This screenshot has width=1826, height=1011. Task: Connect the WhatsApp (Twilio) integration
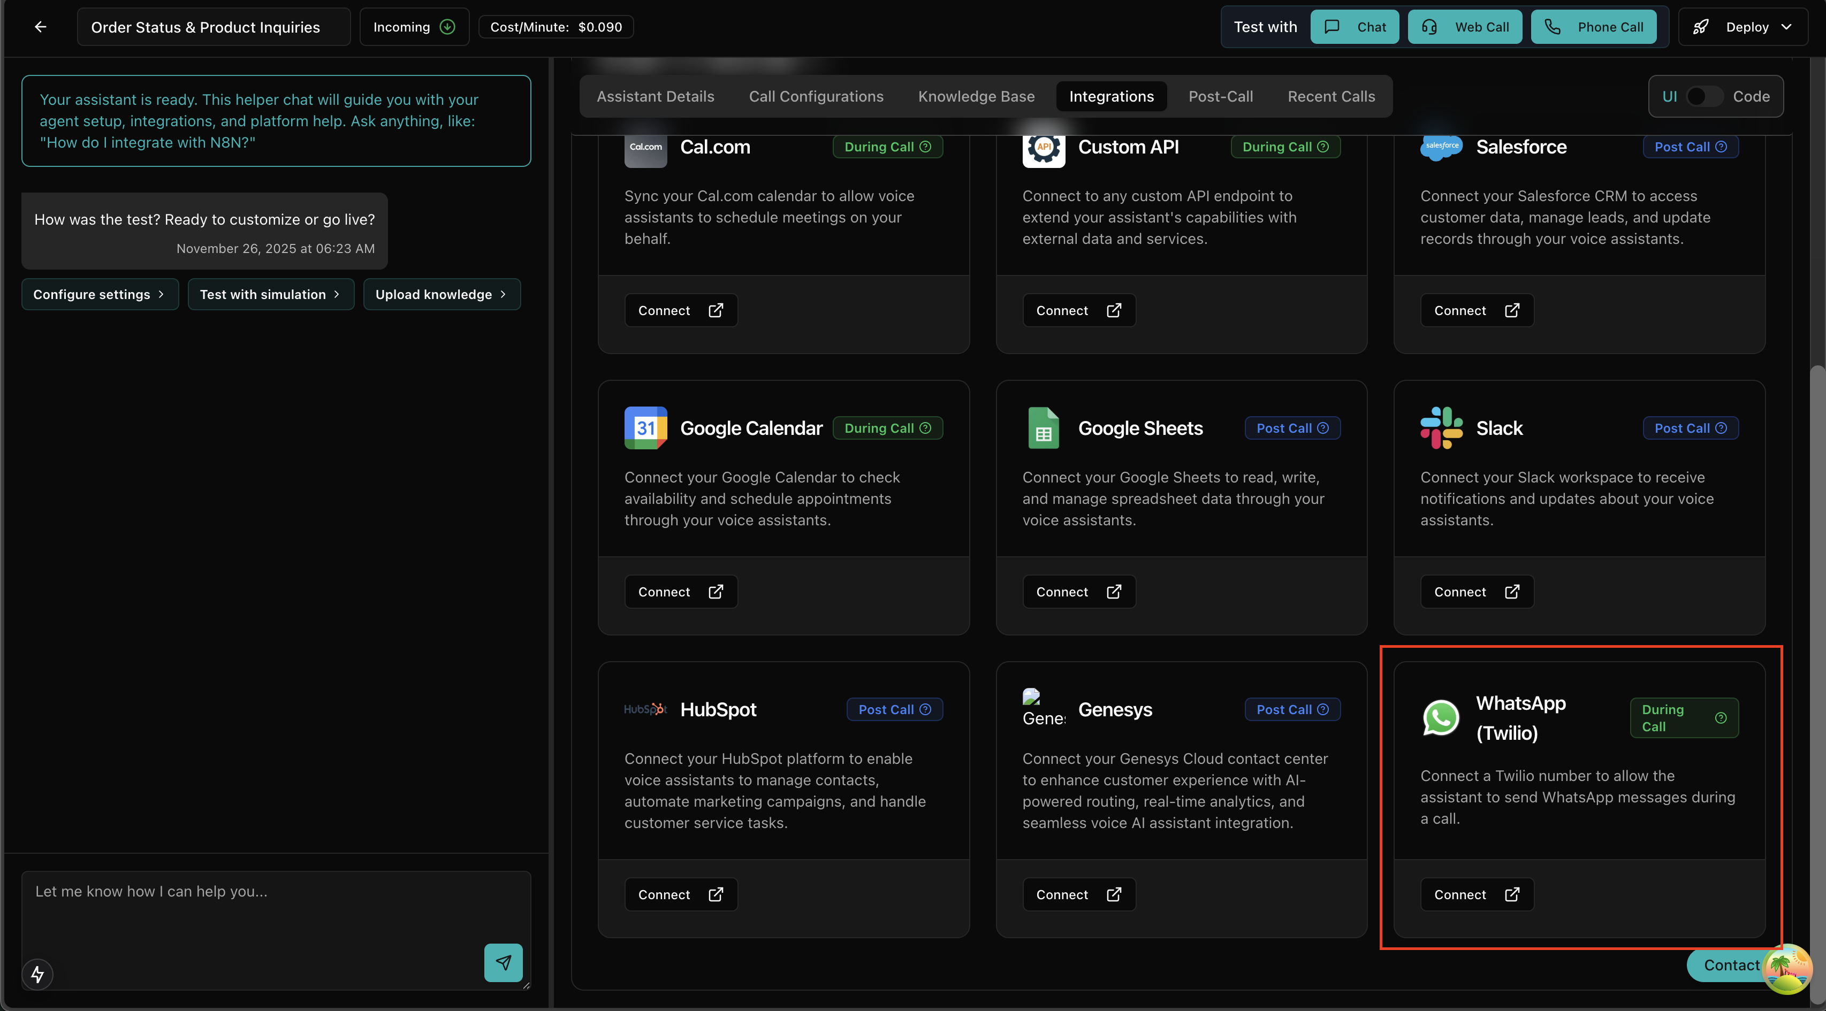coord(1476,893)
